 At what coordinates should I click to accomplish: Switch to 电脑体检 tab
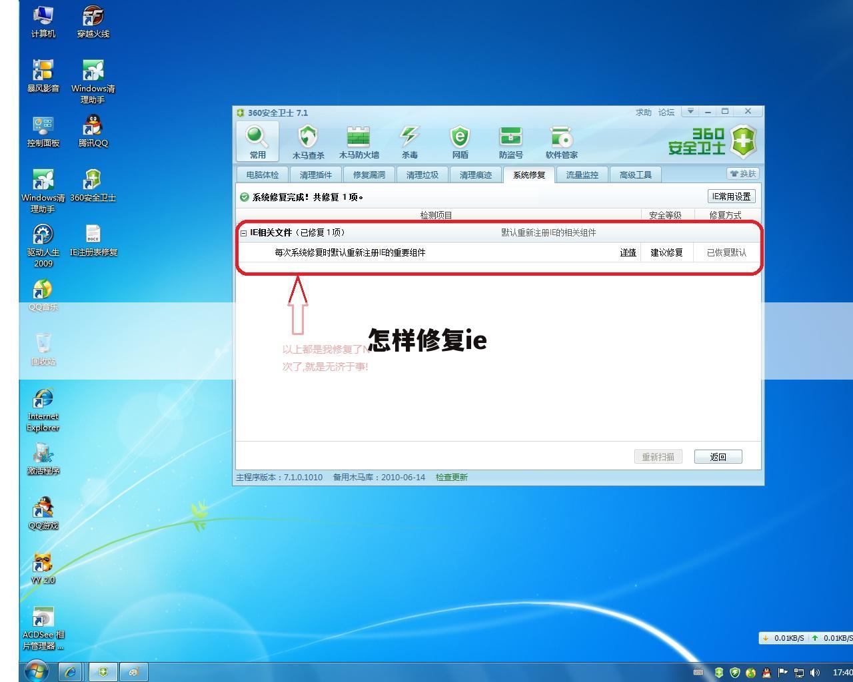click(x=263, y=174)
